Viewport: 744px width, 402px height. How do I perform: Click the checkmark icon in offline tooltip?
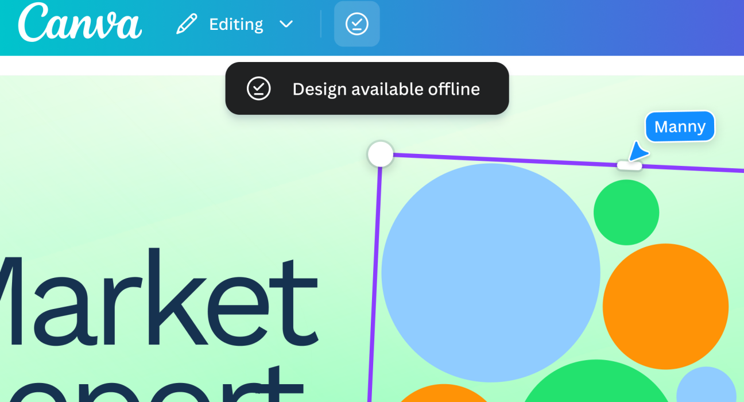click(258, 88)
